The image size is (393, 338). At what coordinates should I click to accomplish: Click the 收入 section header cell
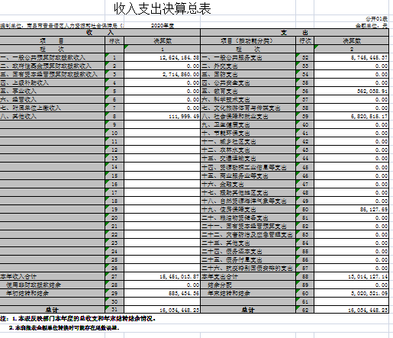point(100,33)
